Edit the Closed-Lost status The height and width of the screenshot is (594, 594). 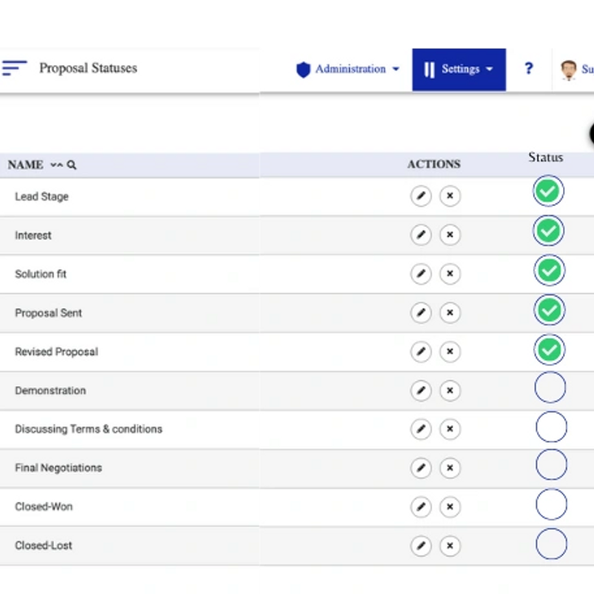pos(421,545)
